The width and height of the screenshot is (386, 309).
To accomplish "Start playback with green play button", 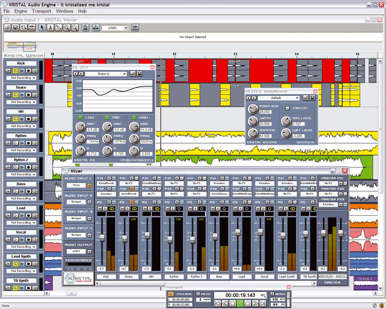I will (240, 303).
